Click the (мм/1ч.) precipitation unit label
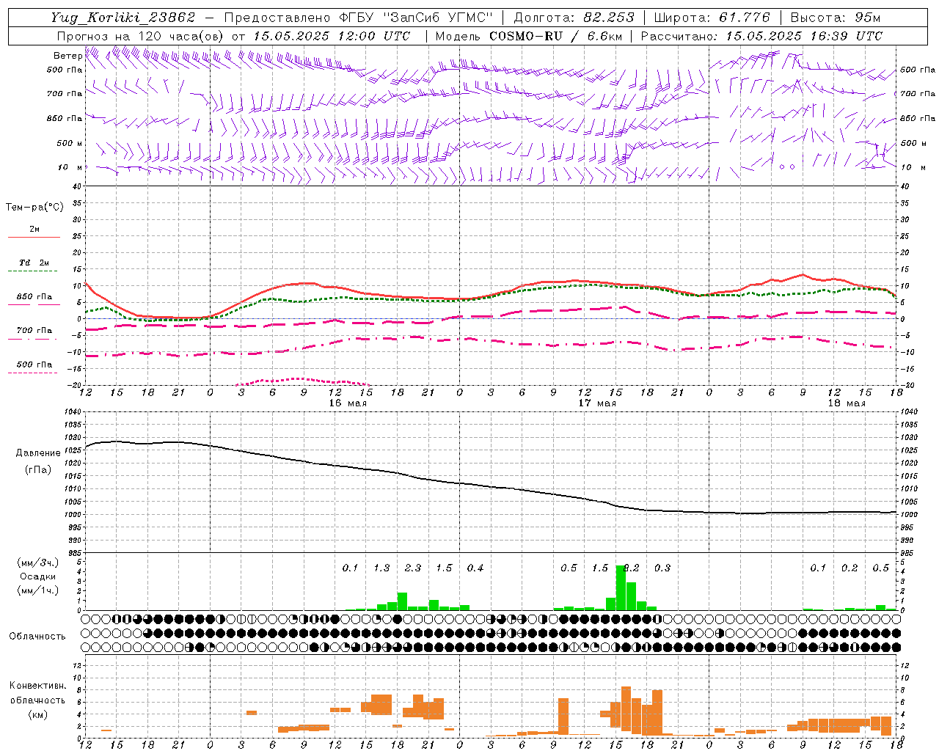The height and width of the screenshot is (751, 939). point(38,590)
